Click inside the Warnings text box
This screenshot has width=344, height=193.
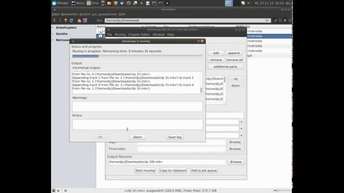[137, 106]
